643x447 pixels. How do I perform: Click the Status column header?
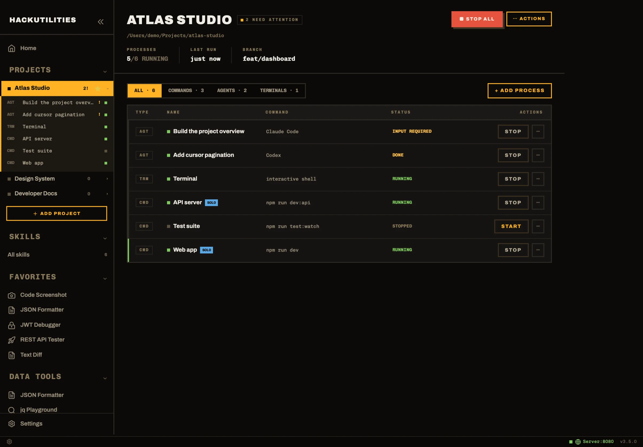(401, 112)
